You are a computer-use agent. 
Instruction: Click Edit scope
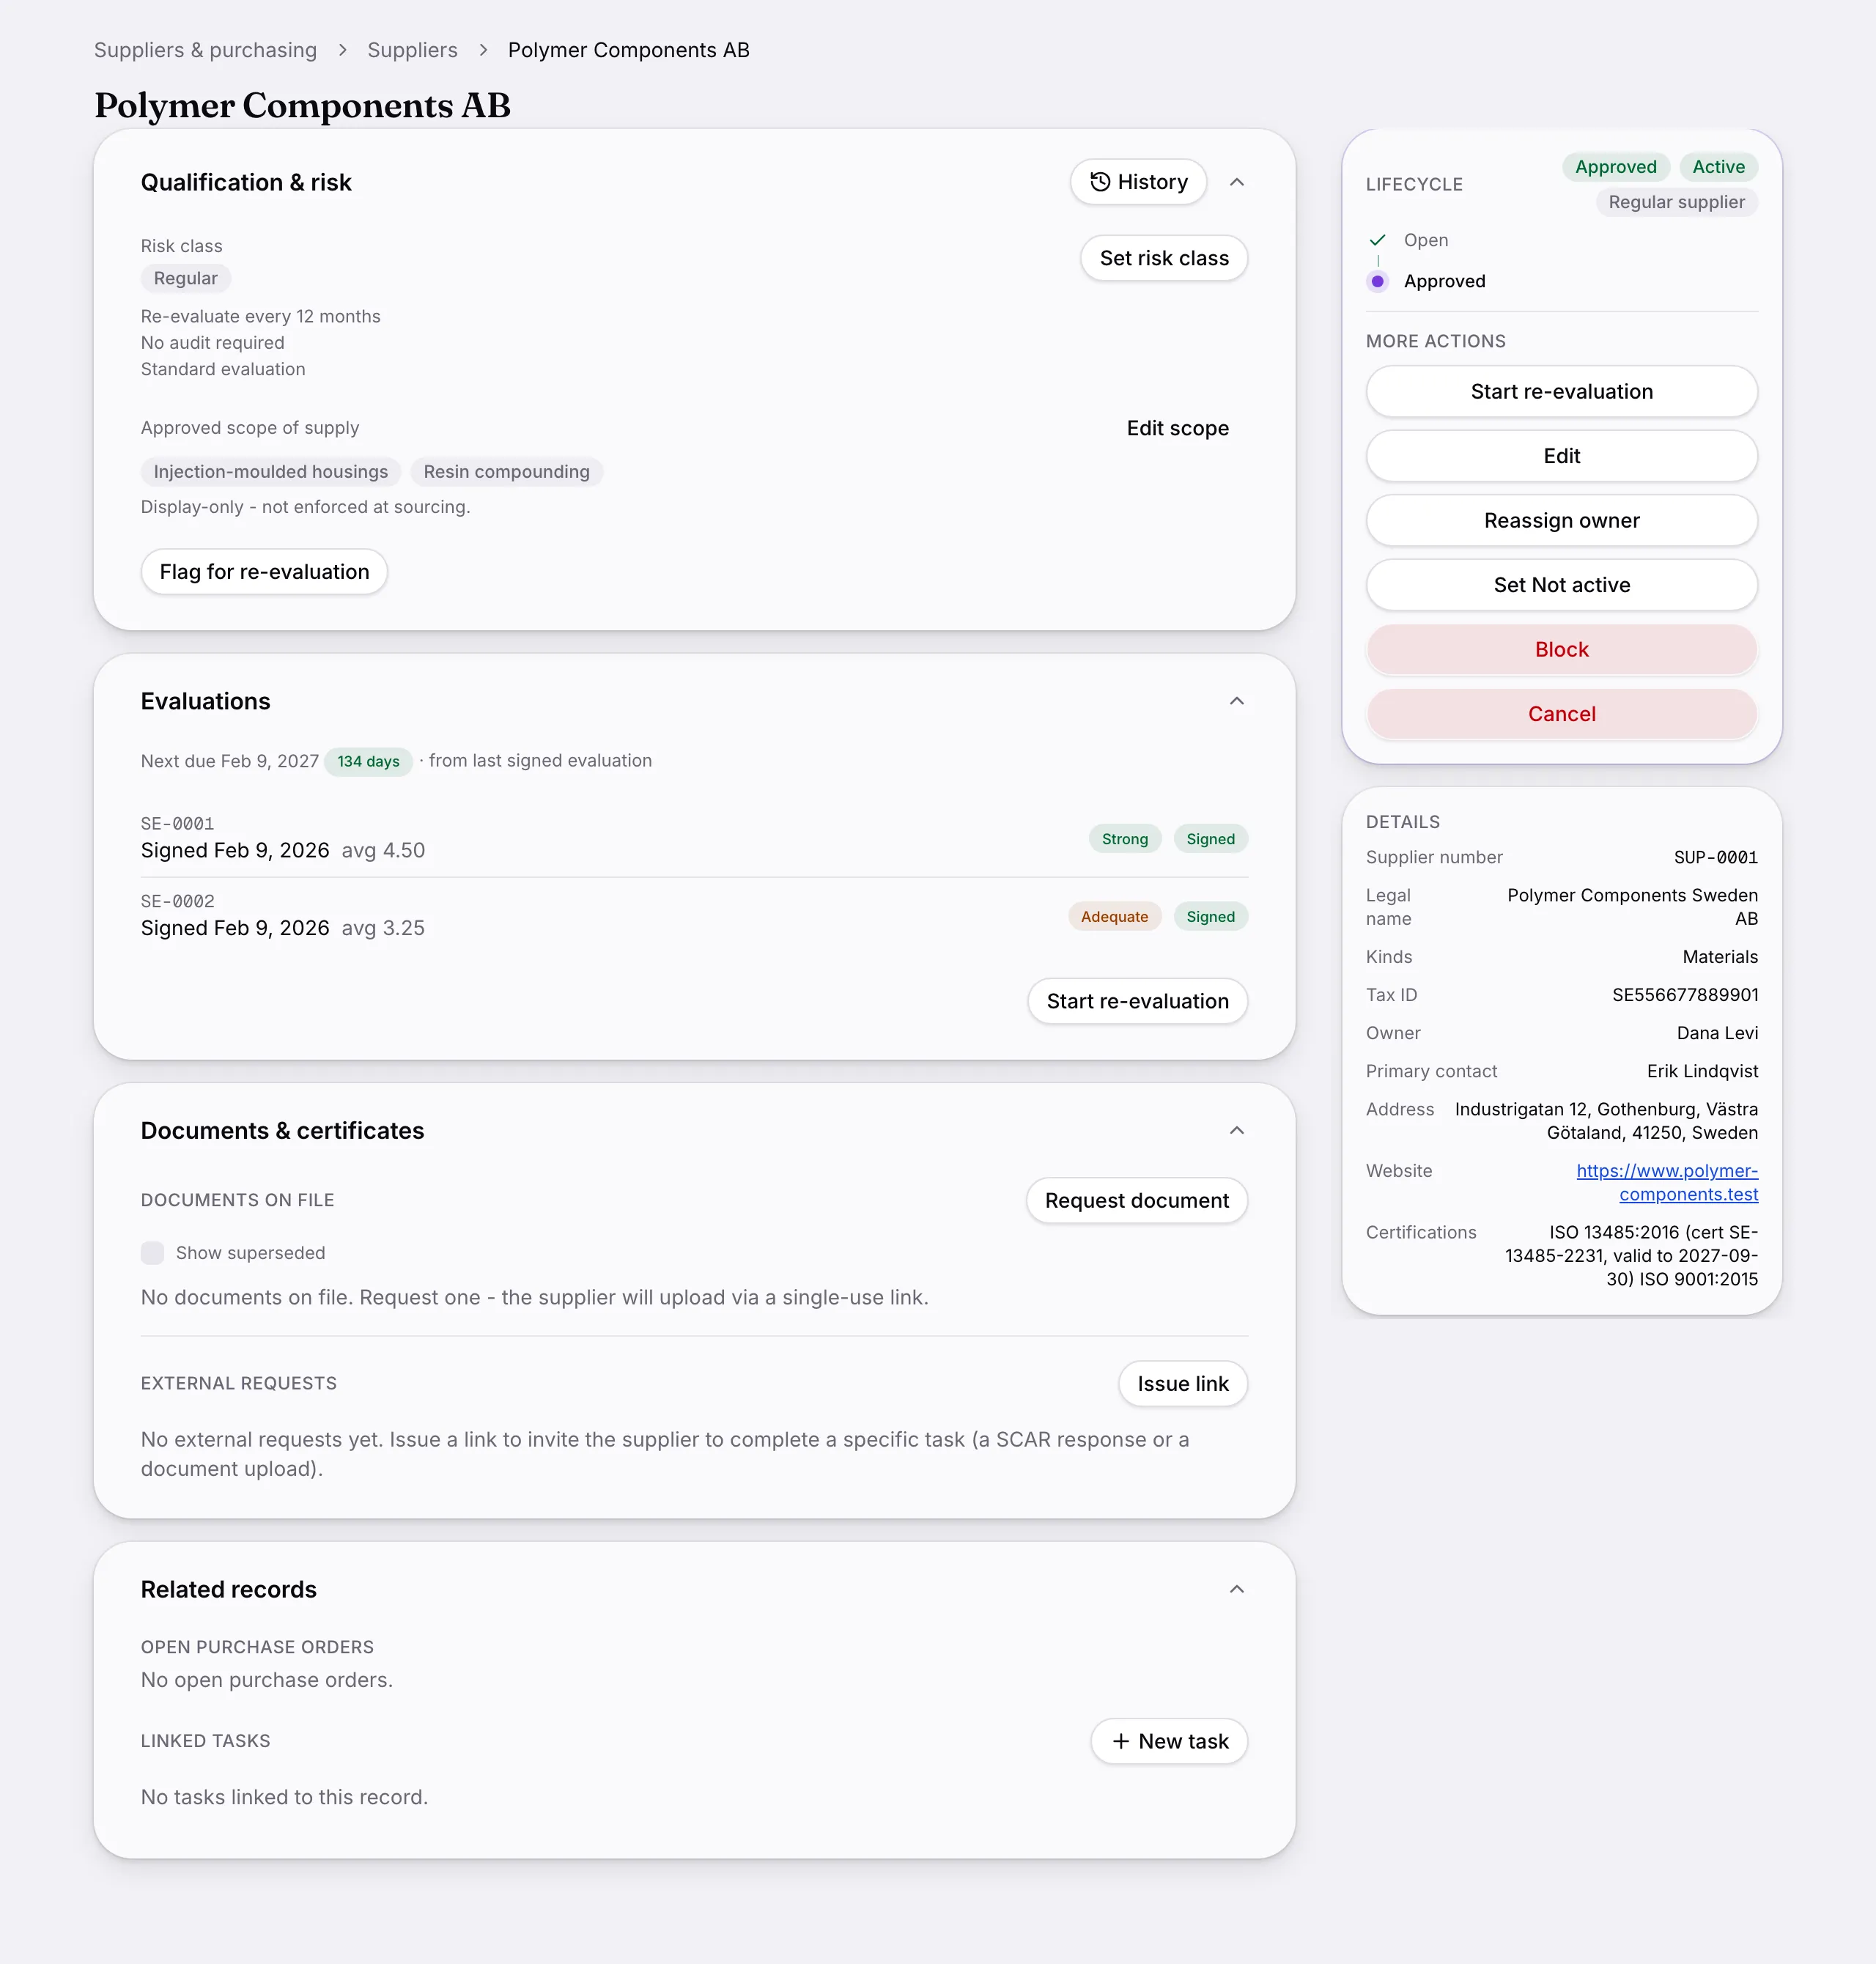[x=1177, y=428]
